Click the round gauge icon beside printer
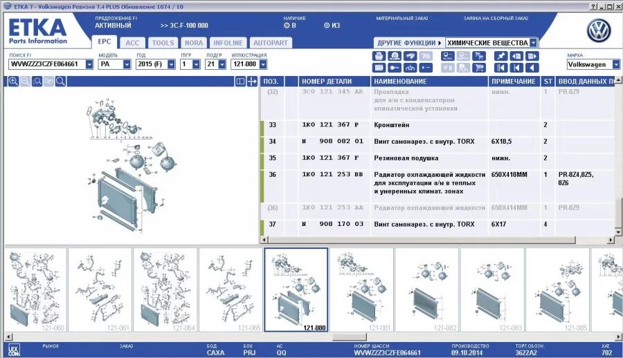The image size is (623, 358). pos(395,56)
